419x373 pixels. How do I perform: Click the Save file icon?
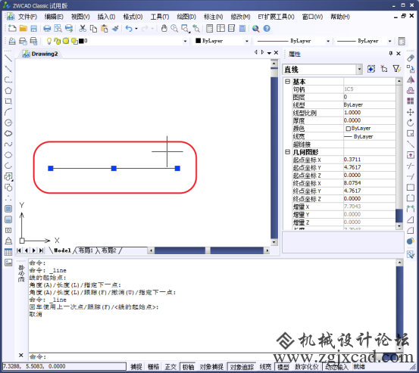point(33,28)
